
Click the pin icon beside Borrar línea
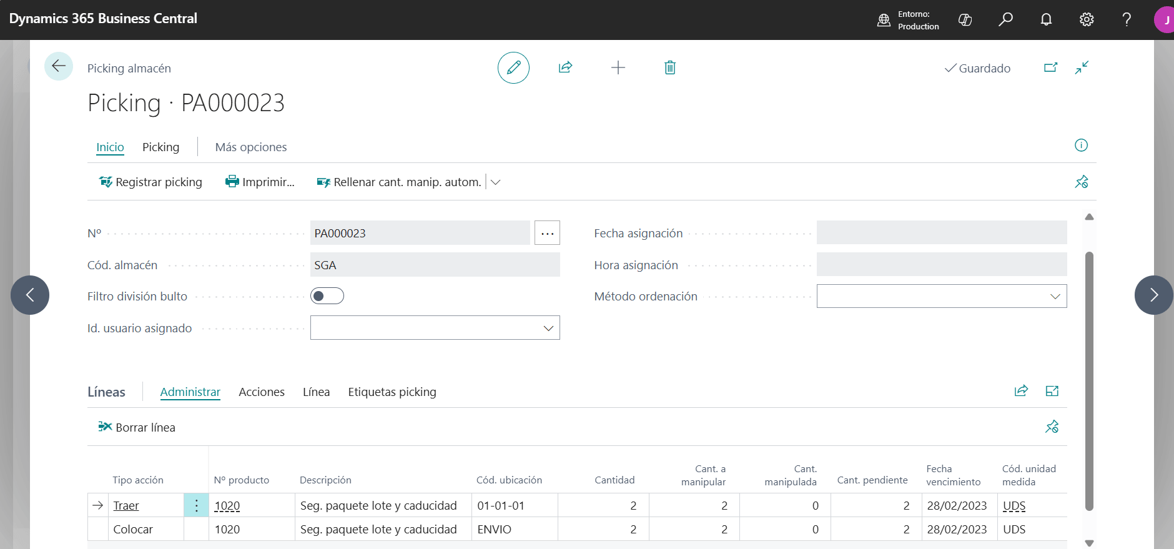pos(1052,427)
